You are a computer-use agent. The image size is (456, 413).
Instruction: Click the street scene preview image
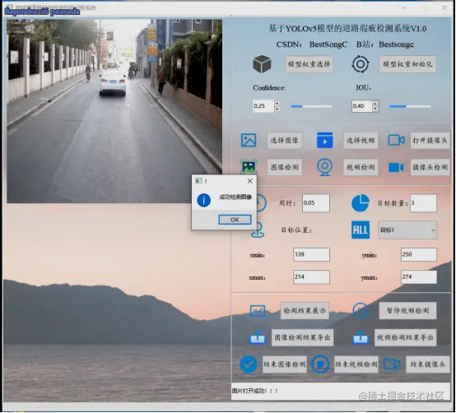pos(114,111)
